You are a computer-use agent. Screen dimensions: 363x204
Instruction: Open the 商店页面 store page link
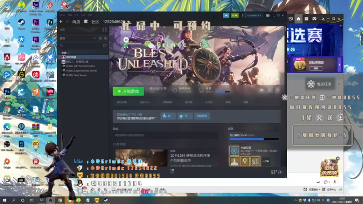tap(122, 102)
